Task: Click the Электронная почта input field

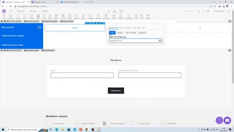Action: (150, 75)
